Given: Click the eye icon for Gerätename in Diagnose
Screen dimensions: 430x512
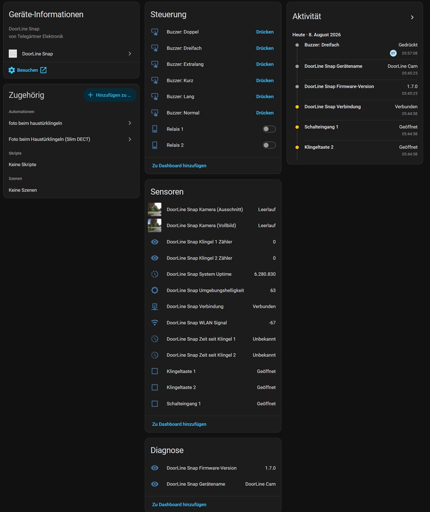Looking at the screenshot, I should (155, 484).
